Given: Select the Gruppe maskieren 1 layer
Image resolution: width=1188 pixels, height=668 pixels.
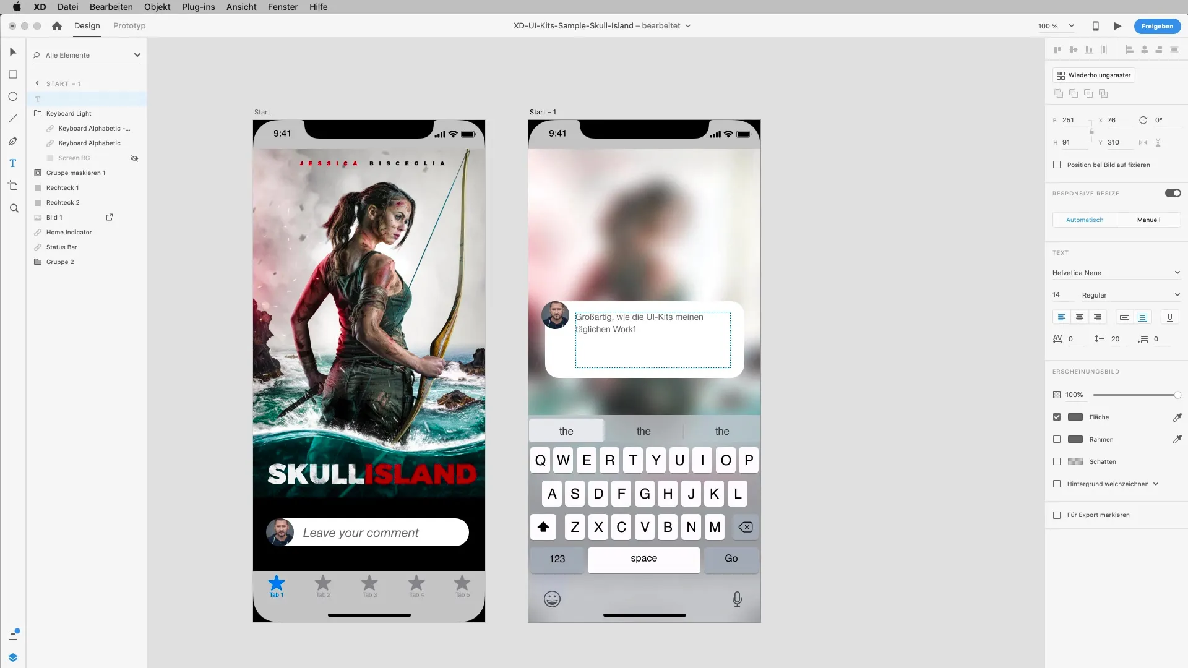Looking at the screenshot, I should tap(75, 173).
